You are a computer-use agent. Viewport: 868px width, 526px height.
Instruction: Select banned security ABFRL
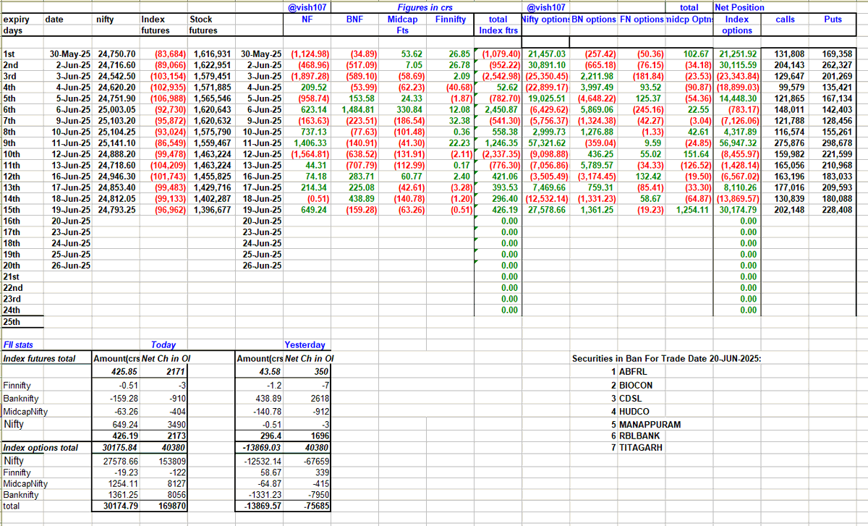634,371
